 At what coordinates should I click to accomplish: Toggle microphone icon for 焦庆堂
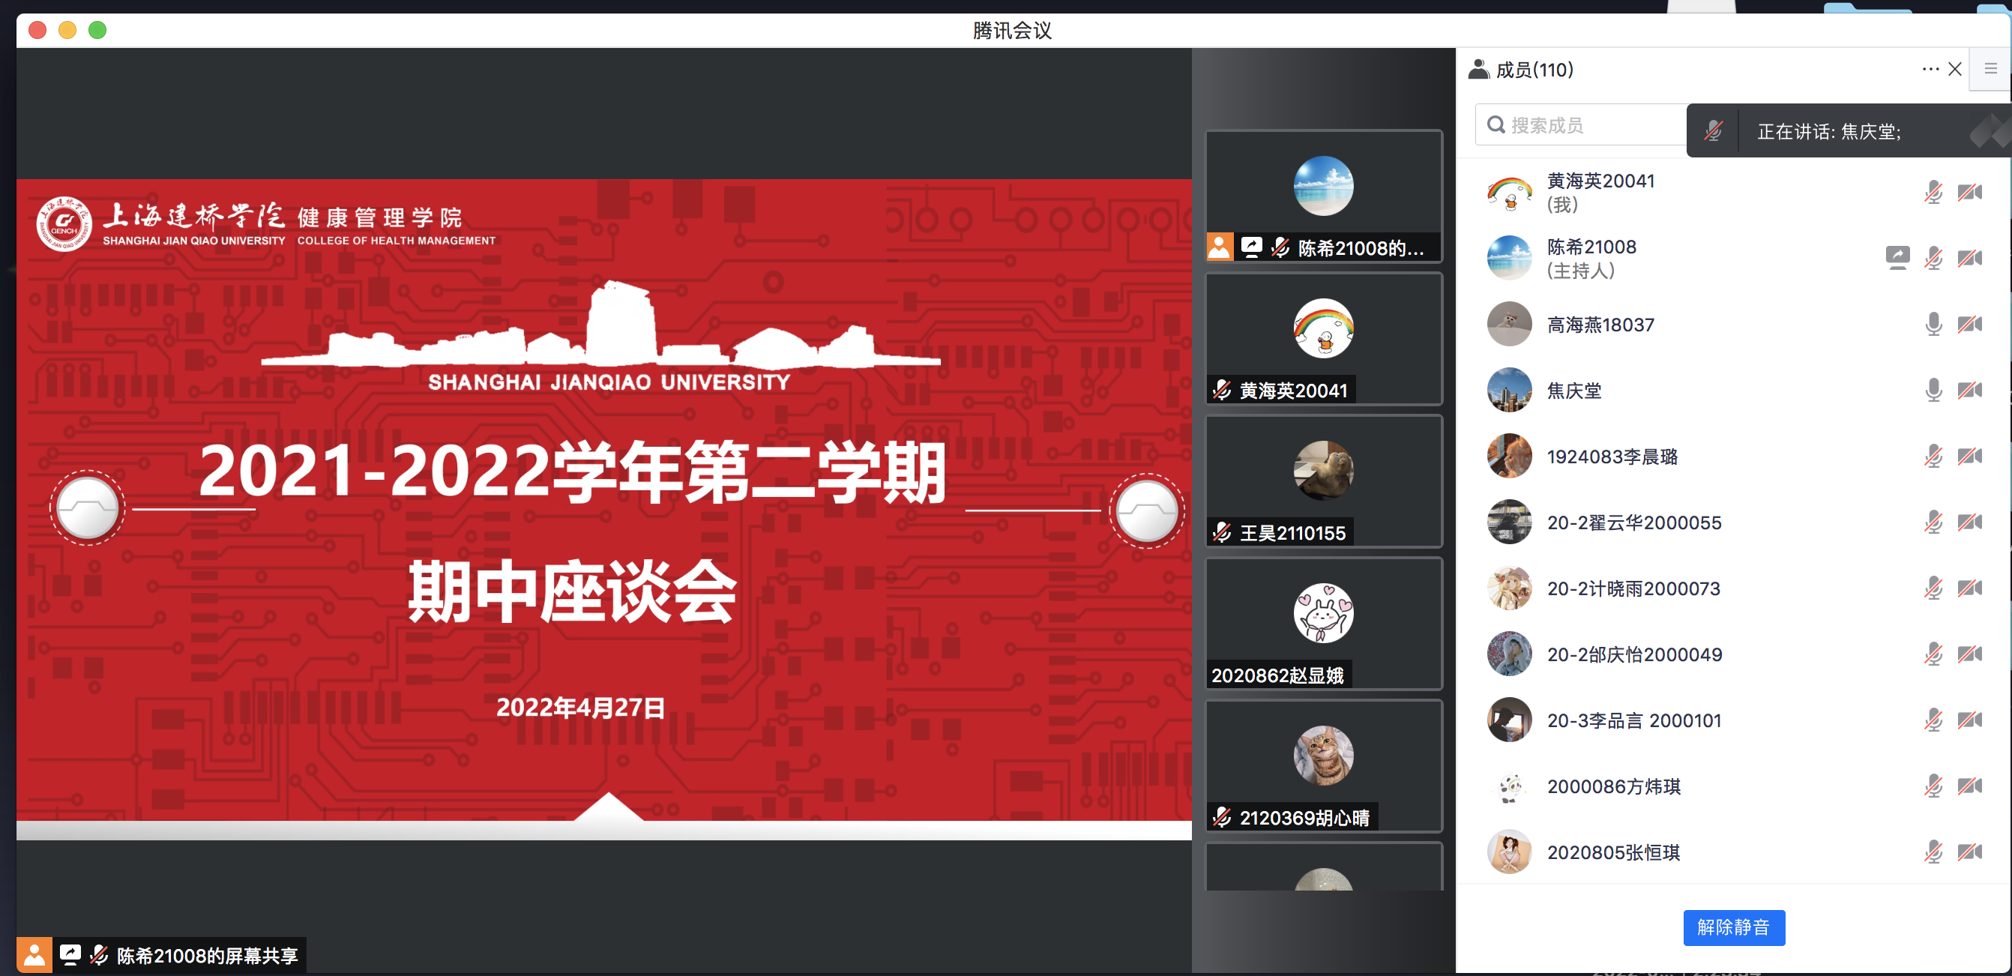(x=1933, y=390)
